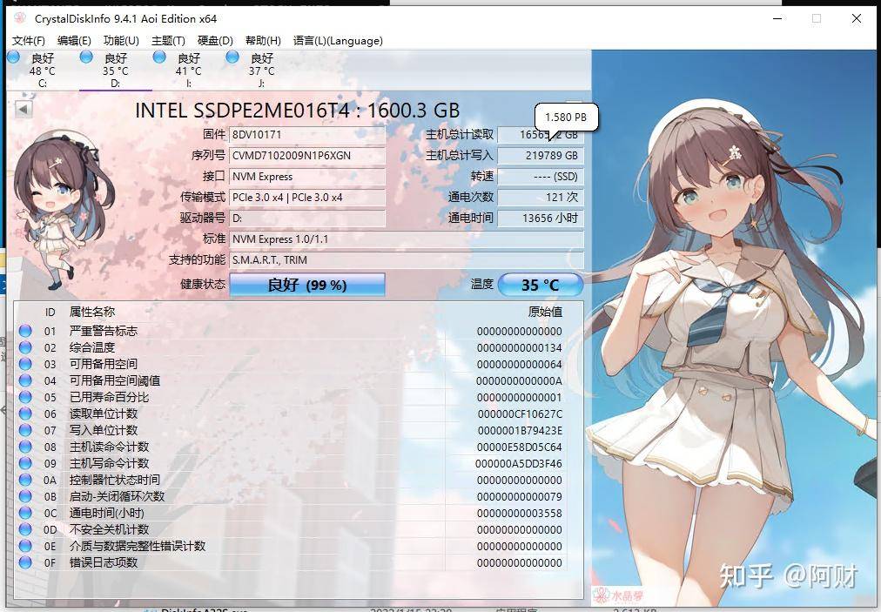Click the status icon for 07 写入单位计数
The height and width of the screenshot is (612, 881).
pos(25,430)
